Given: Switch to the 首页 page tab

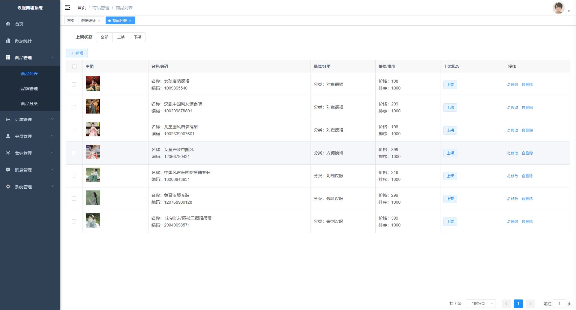Looking at the screenshot, I should [71, 20].
